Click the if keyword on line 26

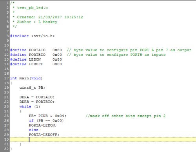pos(31,121)
